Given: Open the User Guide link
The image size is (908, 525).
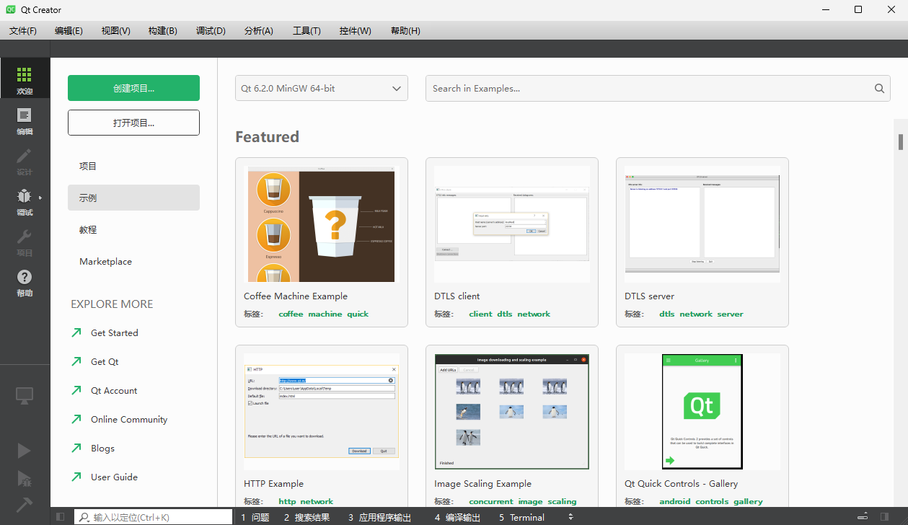Looking at the screenshot, I should 114,477.
